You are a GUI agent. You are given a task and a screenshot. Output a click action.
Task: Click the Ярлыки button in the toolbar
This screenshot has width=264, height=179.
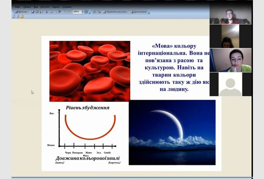(x=22, y=12)
